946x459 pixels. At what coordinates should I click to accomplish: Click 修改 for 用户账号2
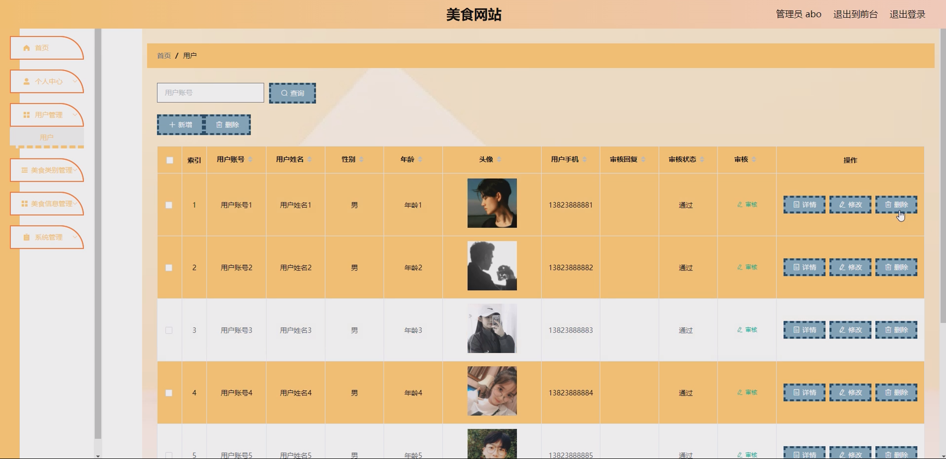[850, 268]
